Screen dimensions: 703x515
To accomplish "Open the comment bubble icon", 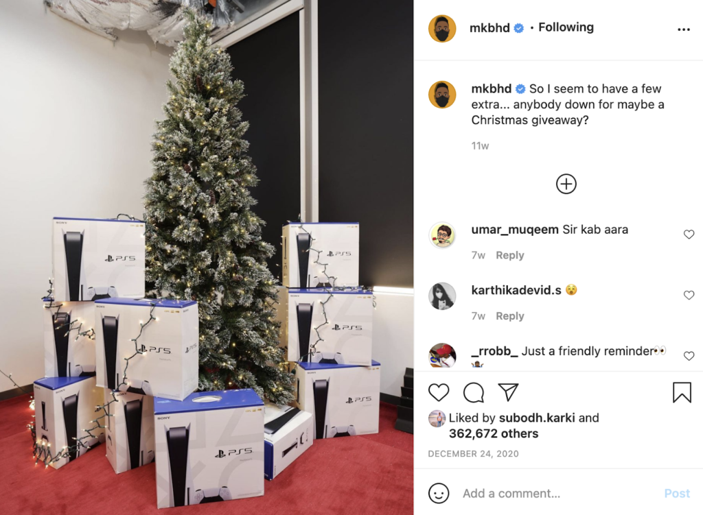I will [x=474, y=393].
